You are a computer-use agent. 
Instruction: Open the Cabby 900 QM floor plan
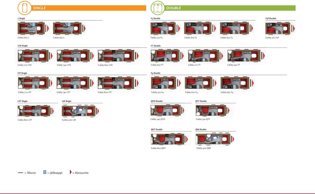(215, 139)
